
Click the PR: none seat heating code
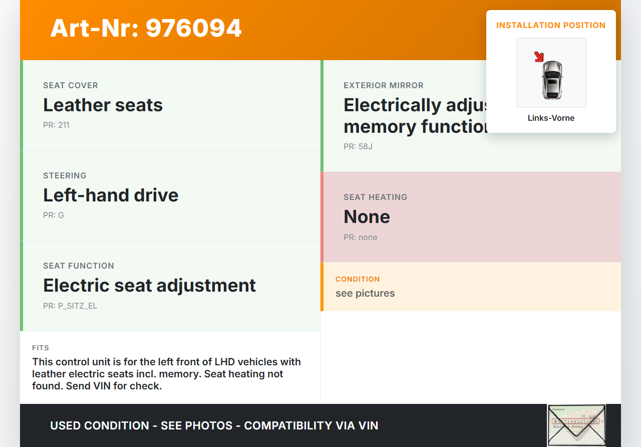point(361,238)
